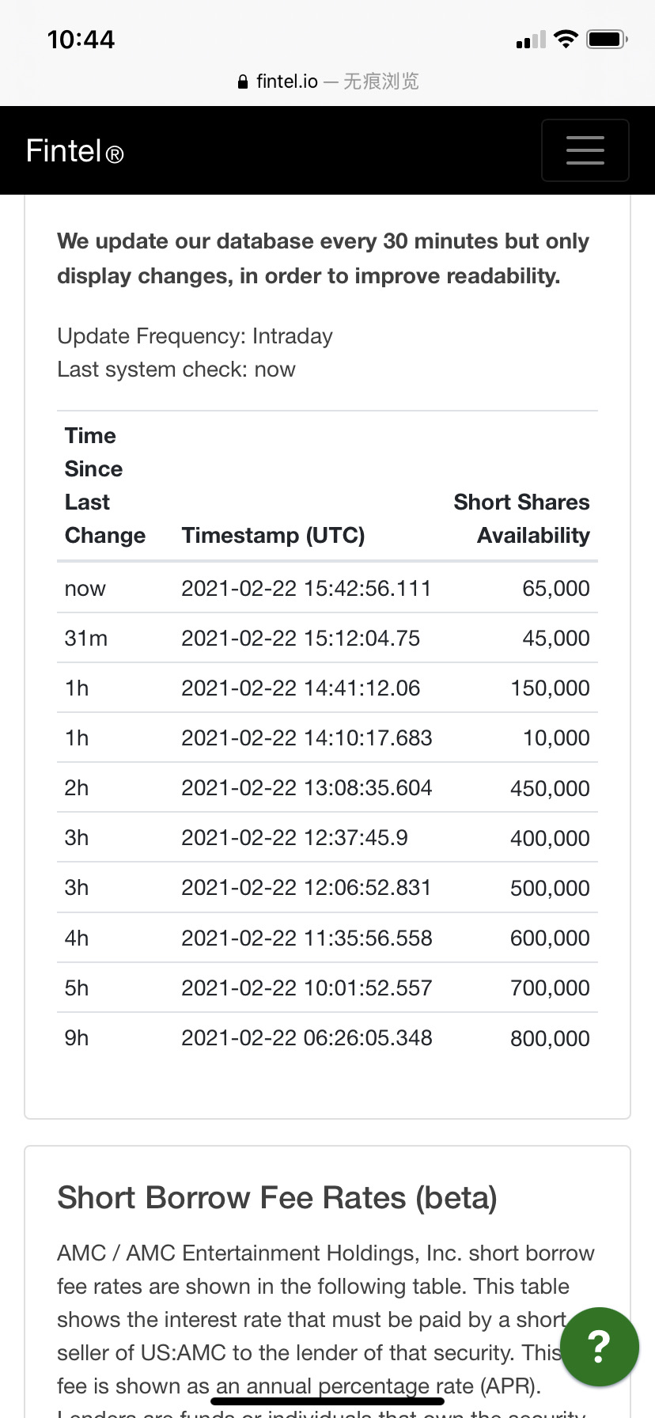Select the Time Since Last Change header
655x1418 pixels.
click(105, 486)
